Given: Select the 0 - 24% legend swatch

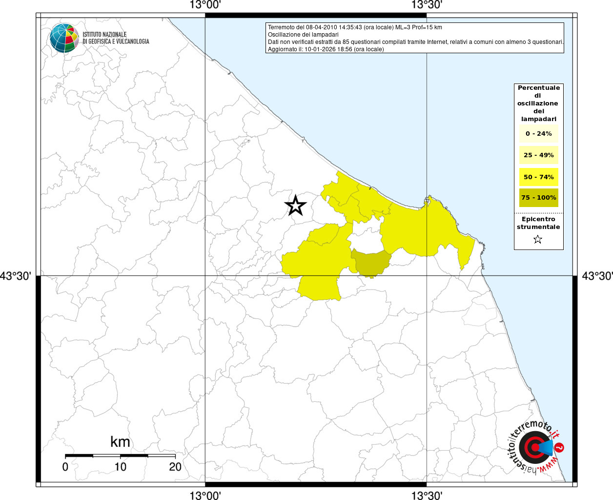Looking at the screenshot, I should point(538,134).
